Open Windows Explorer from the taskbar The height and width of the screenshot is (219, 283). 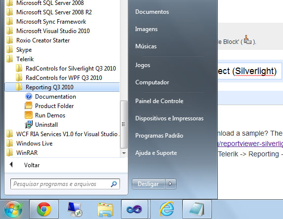[105, 210]
